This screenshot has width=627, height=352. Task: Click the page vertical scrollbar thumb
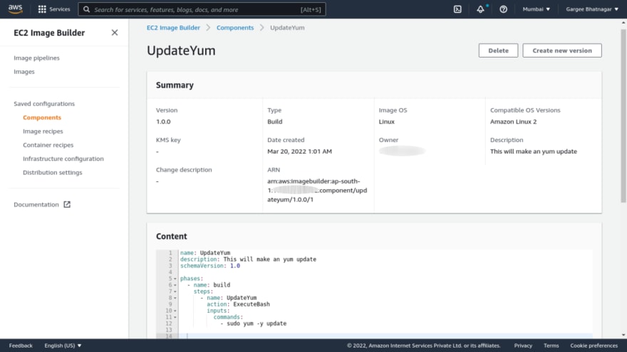click(623, 116)
